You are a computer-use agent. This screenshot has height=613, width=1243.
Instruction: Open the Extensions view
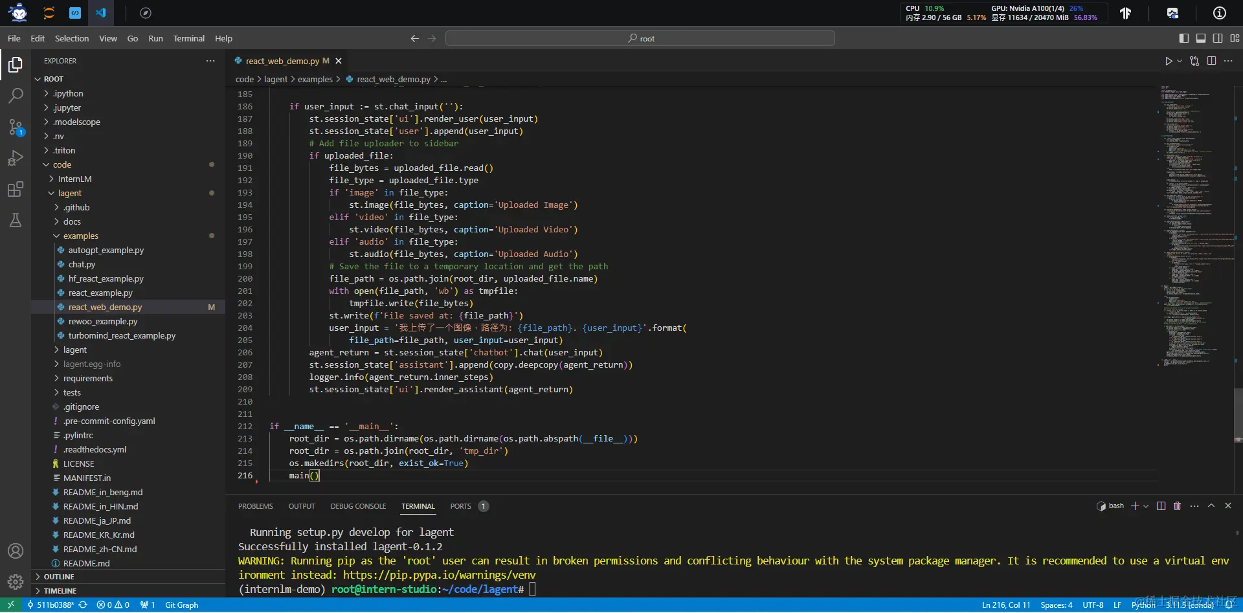point(16,189)
